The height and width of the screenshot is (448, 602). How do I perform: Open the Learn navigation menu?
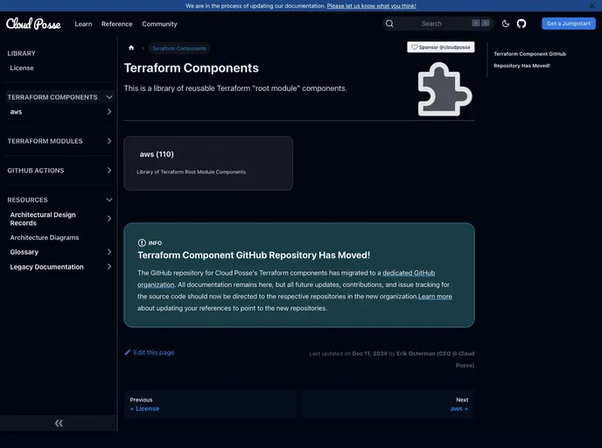pos(83,24)
